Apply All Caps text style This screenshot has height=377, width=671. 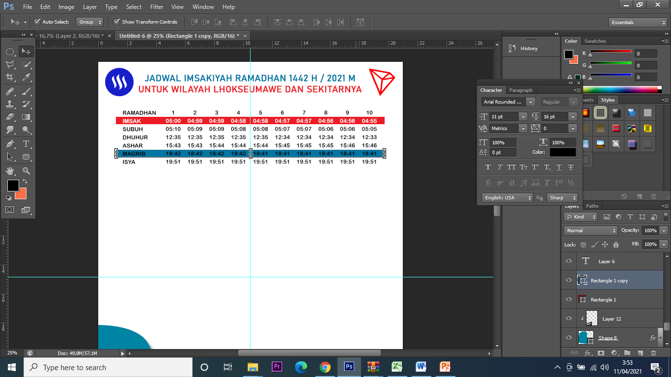512,167
